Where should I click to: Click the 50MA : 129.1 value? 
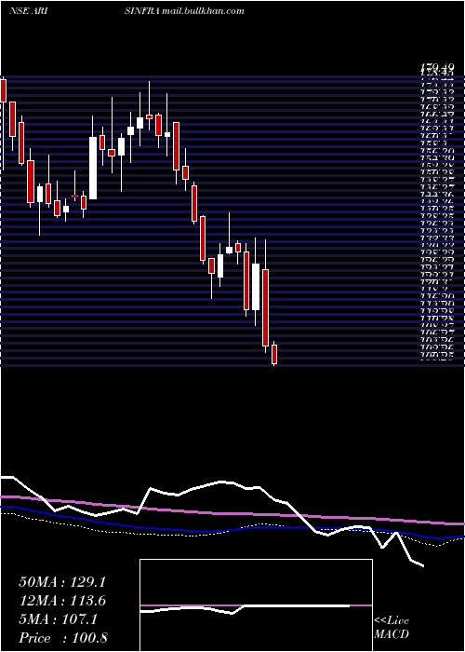pos(62,582)
